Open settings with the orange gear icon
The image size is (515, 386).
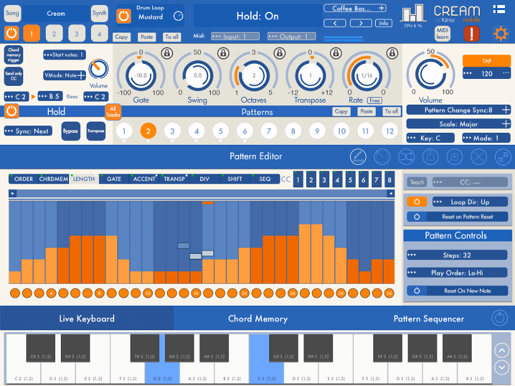[501, 33]
